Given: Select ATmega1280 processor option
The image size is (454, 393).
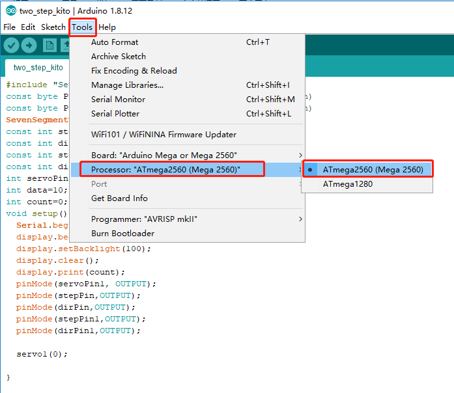Looking at the screenshot, I should [367, 184].
